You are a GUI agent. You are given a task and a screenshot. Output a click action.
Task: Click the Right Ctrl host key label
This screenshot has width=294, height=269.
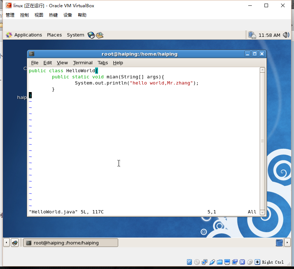pyautogui.click(x=273, y=262)
